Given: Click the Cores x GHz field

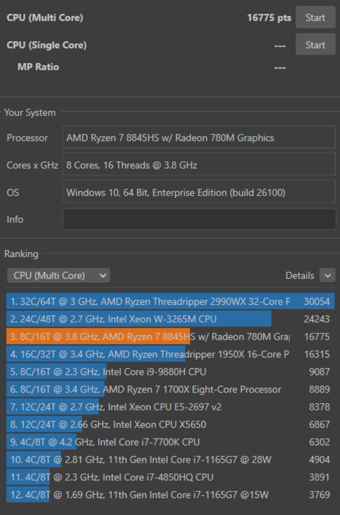Looking at the screenshot, I should [x=199, y=165].
